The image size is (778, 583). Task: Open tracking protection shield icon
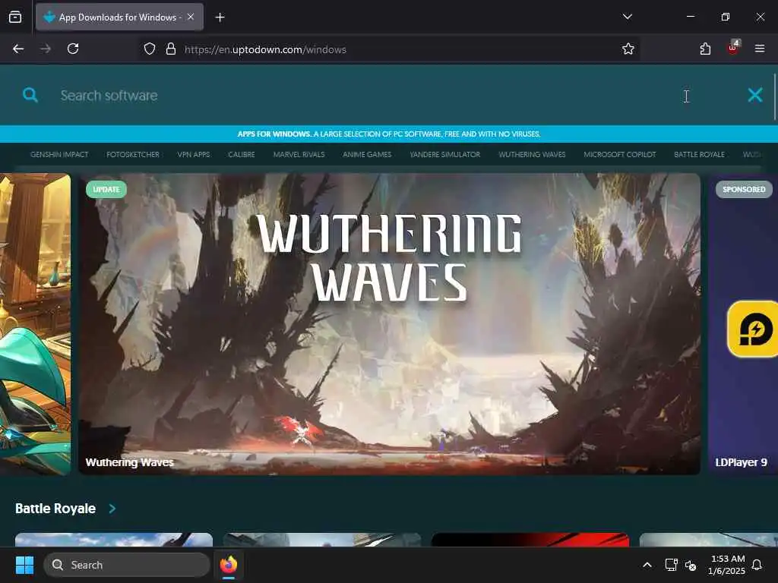pos(150,49)
